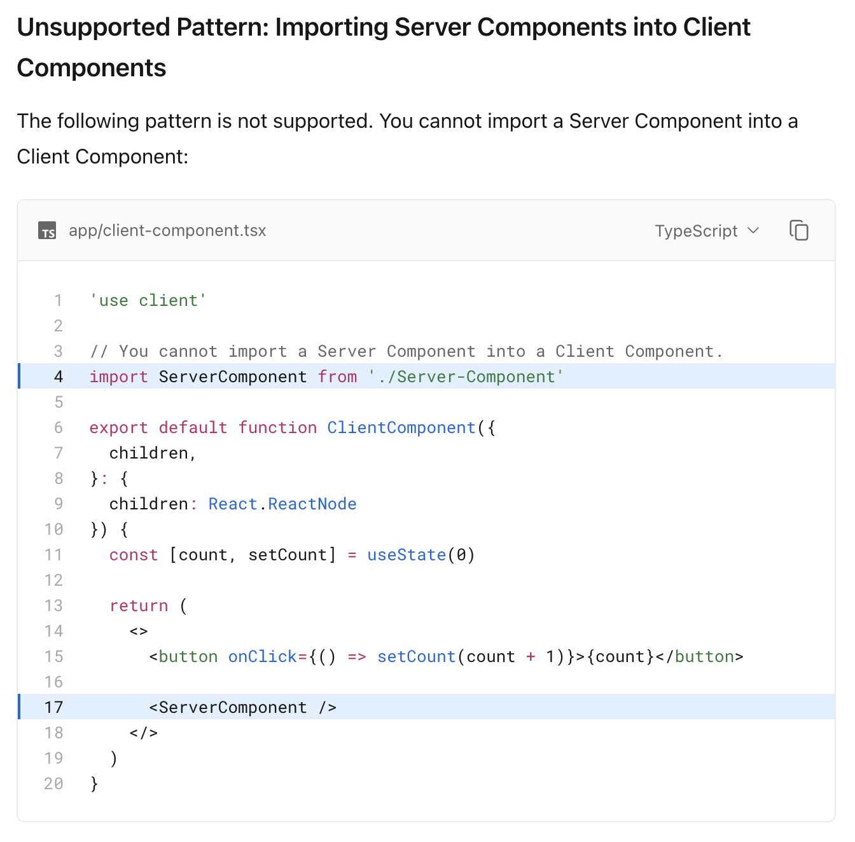Click 'children,' on line 7
Image resolution: width=855 pixels, height=842 pixels.
[153, 453]
